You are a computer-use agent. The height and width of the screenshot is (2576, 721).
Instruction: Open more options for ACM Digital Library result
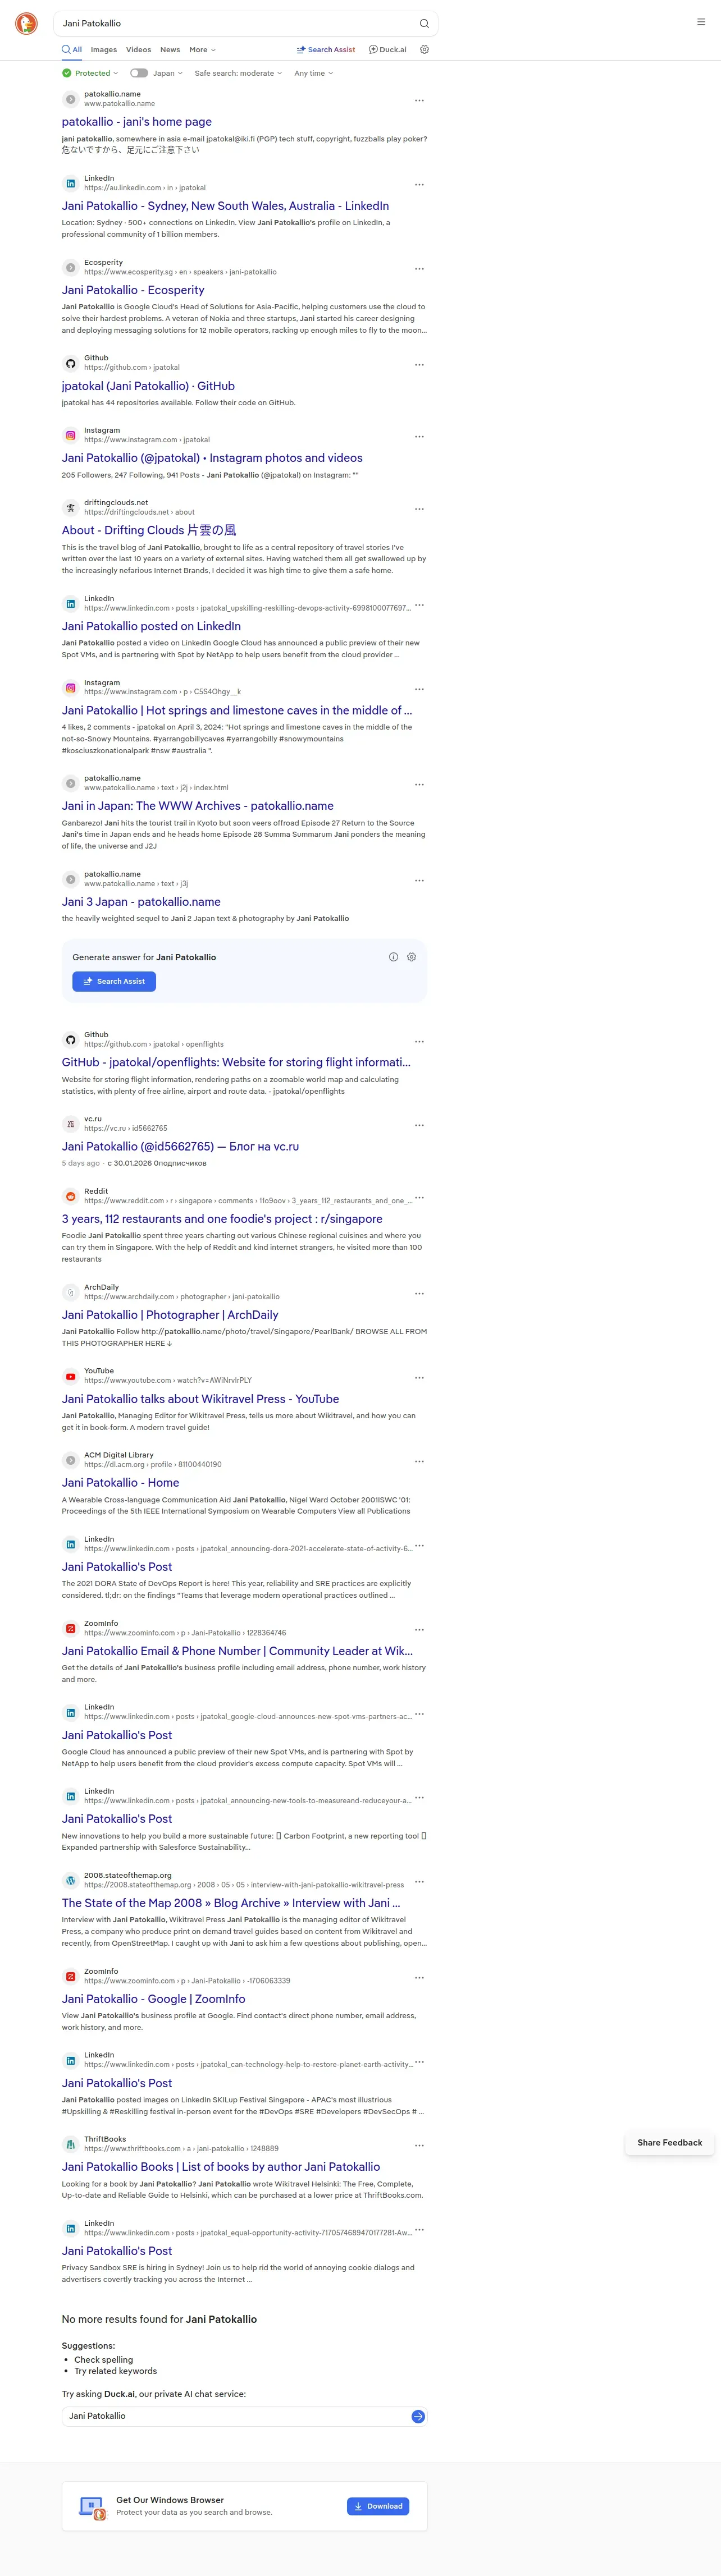coord(419,1461)
